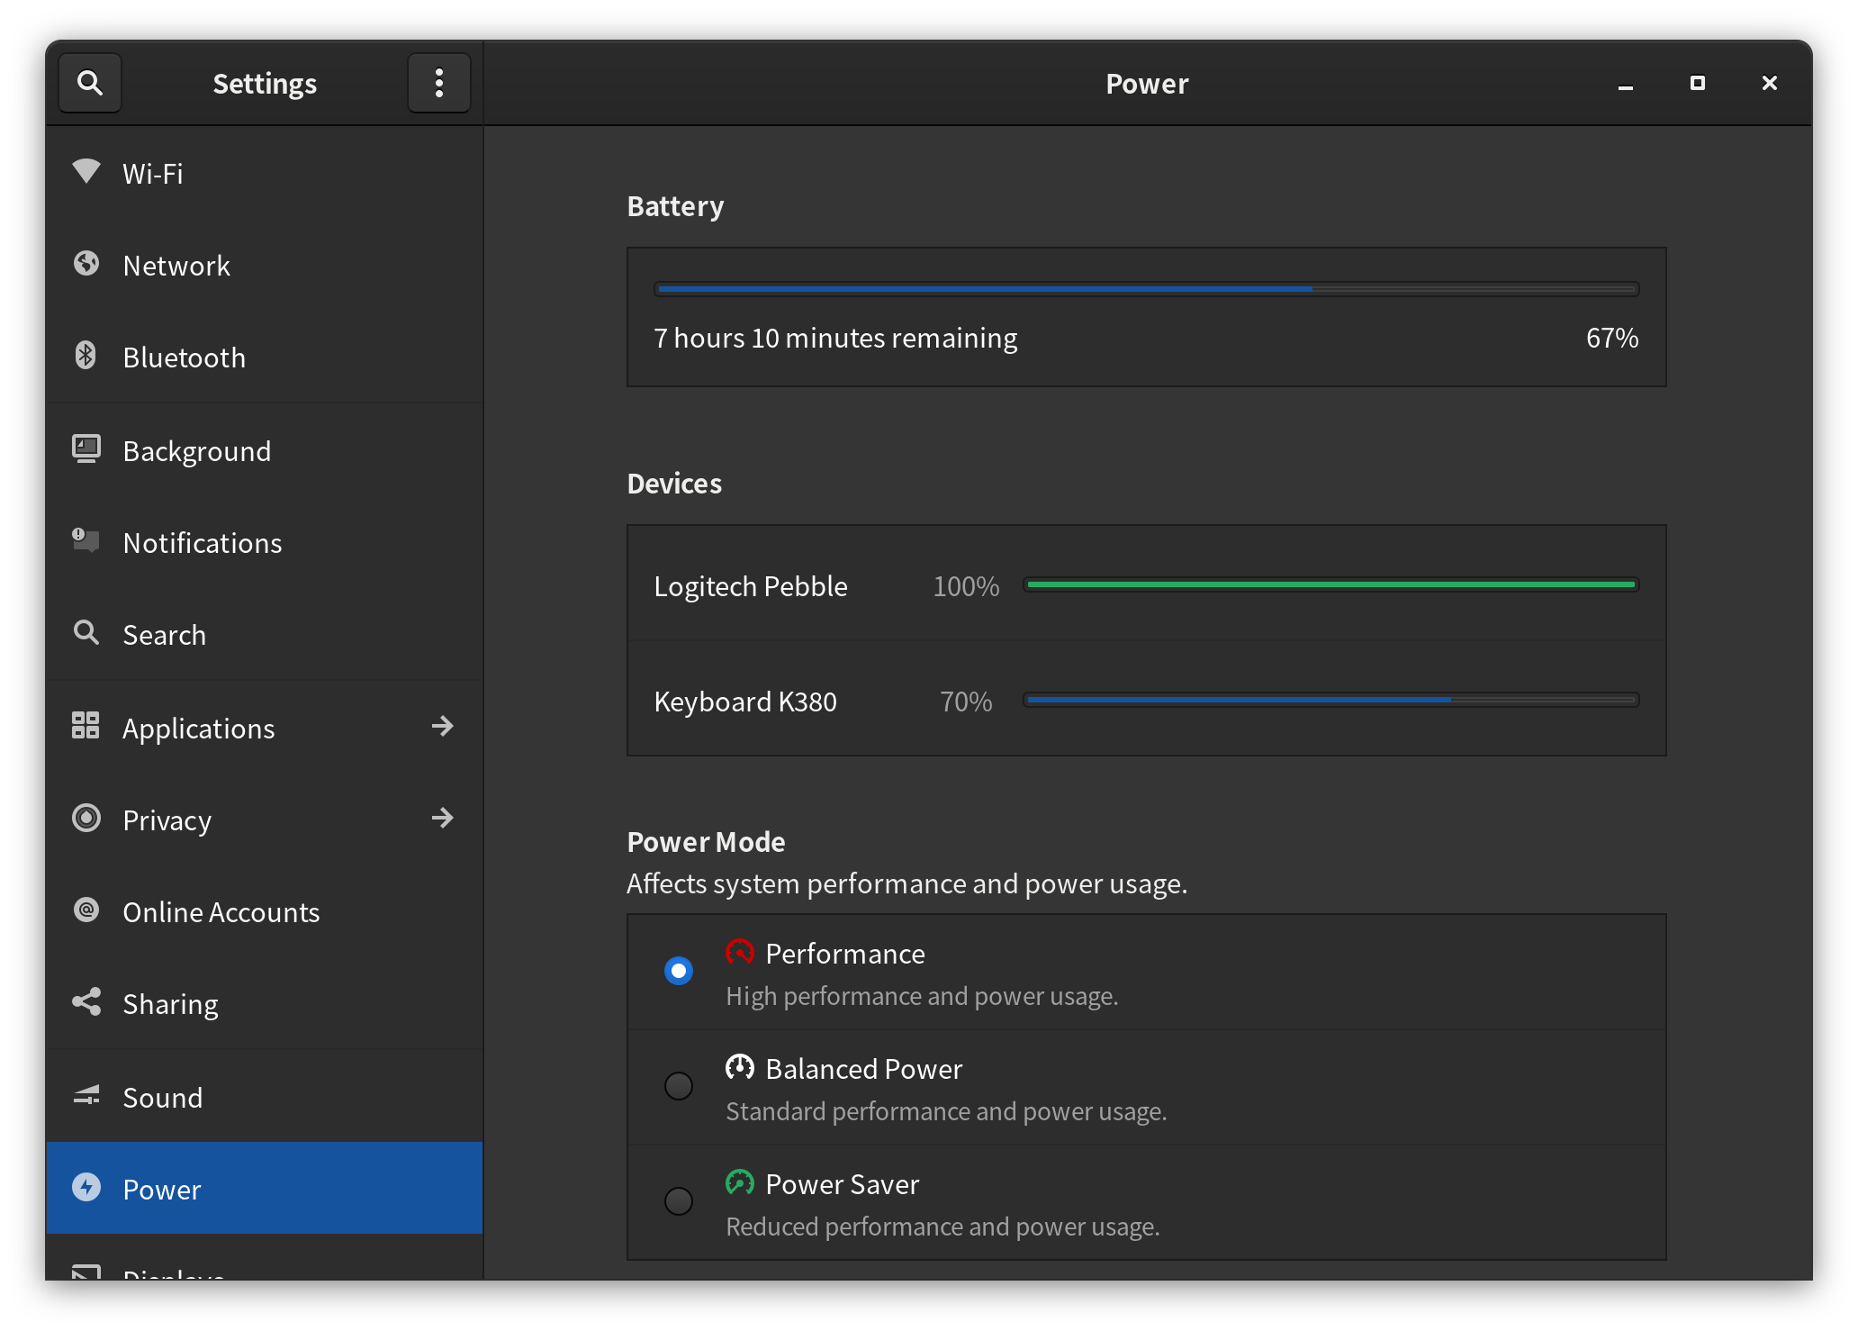Switch to Balanced Power mode
The height and width of the screenshot is (1331, 1858).
[678, 1086]
